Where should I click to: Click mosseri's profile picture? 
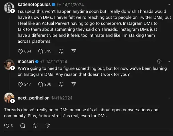pos(9,65)
